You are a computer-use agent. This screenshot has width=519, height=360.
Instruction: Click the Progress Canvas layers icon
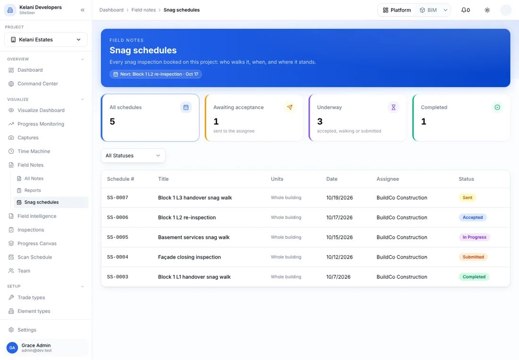pos(11,243)
